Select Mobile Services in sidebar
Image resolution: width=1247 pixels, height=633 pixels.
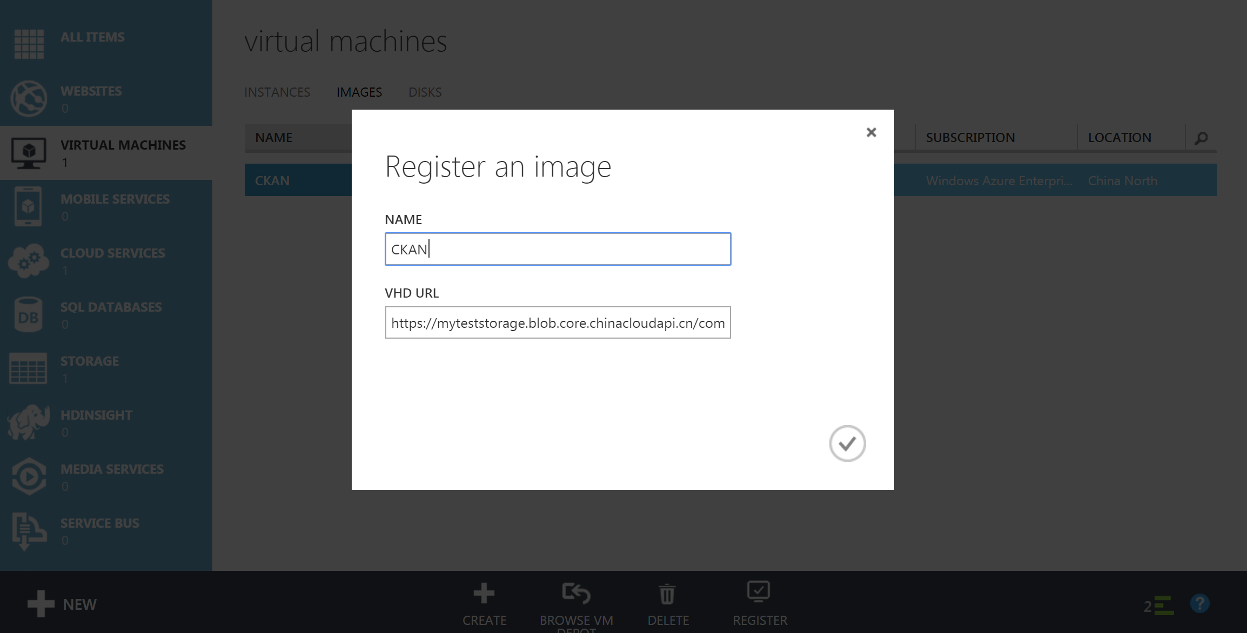click(x=115, y=199)
